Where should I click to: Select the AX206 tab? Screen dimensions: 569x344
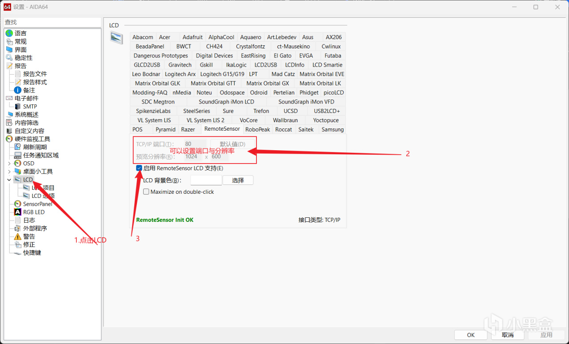coord(334,37)
